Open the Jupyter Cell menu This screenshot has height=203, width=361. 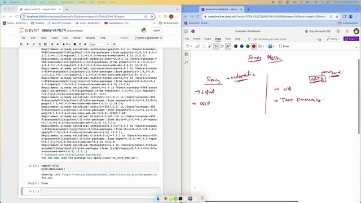tap(65, 38)
